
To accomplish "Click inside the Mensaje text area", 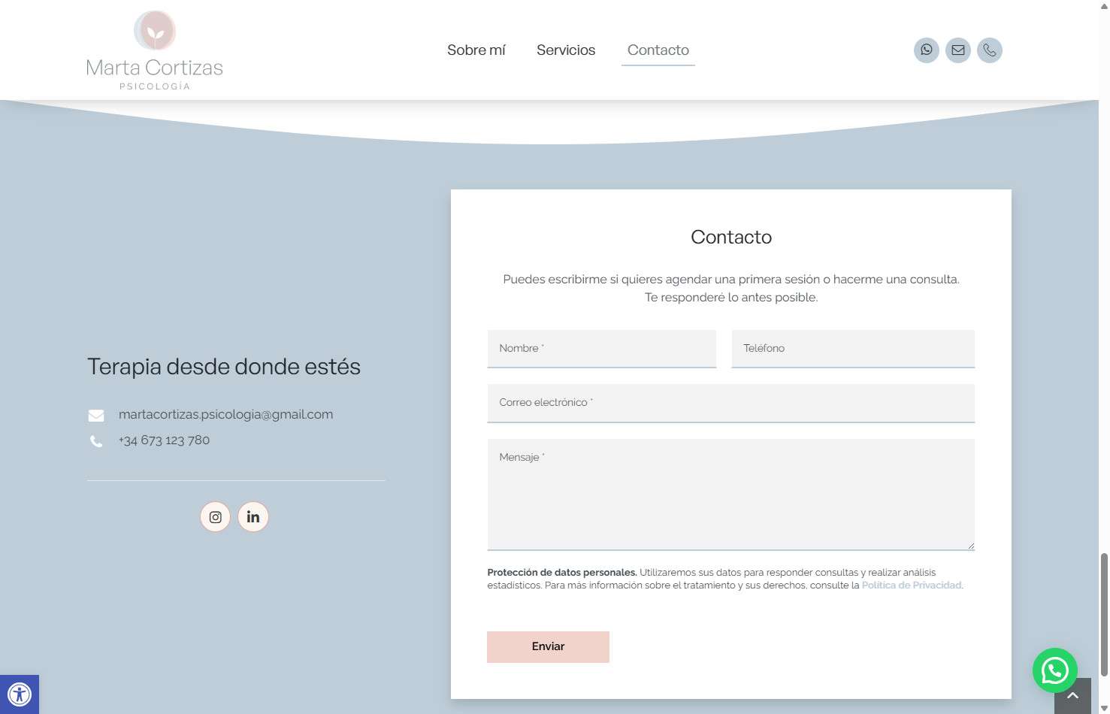I will coord(730,495).
